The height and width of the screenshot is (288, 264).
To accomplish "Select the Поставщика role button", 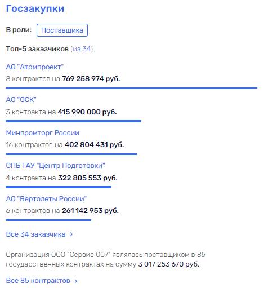I will click(62, 30).
